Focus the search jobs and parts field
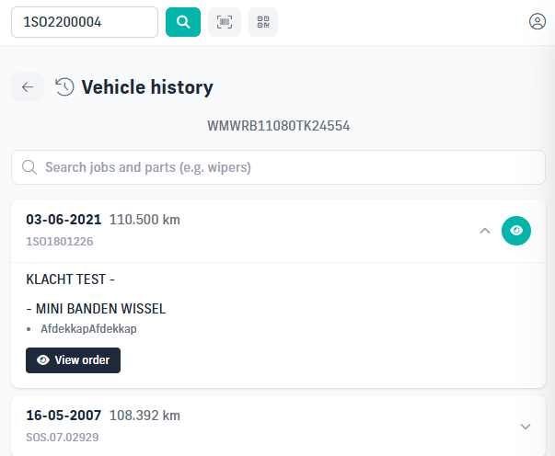 point(278,167)
